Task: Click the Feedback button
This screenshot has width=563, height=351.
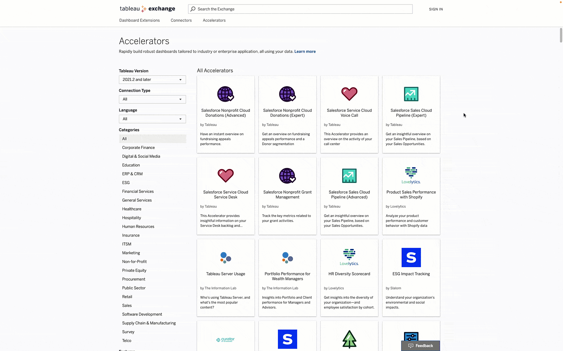Action: (420, 346)
